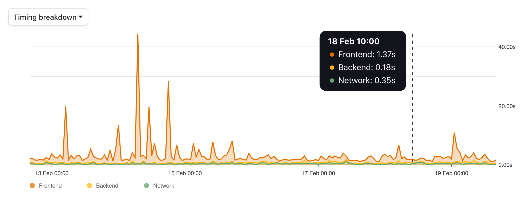This screenshot has width=525, height=198.
Task: Toggle the Backend legend label
Action: point(107,186)
